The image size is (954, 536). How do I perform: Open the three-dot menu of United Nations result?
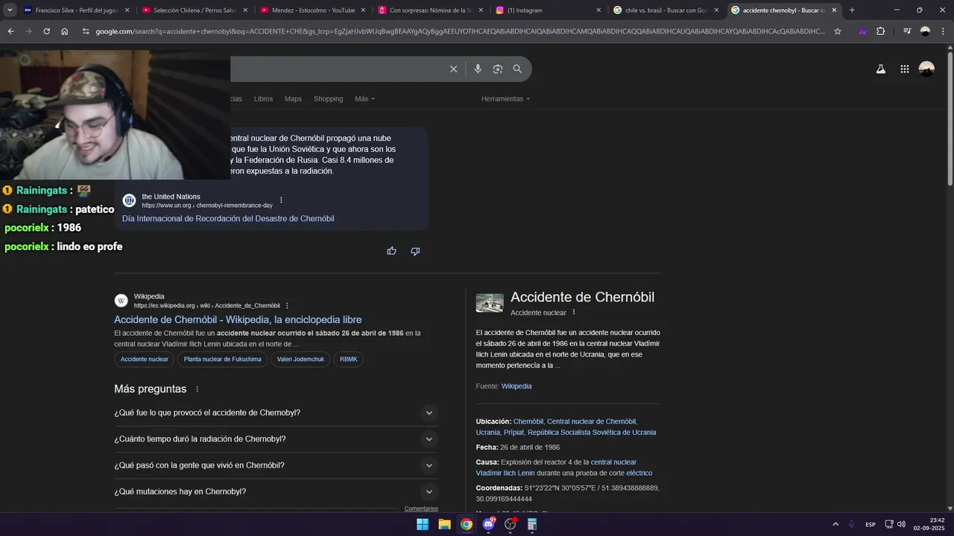[x=281, y=200]
